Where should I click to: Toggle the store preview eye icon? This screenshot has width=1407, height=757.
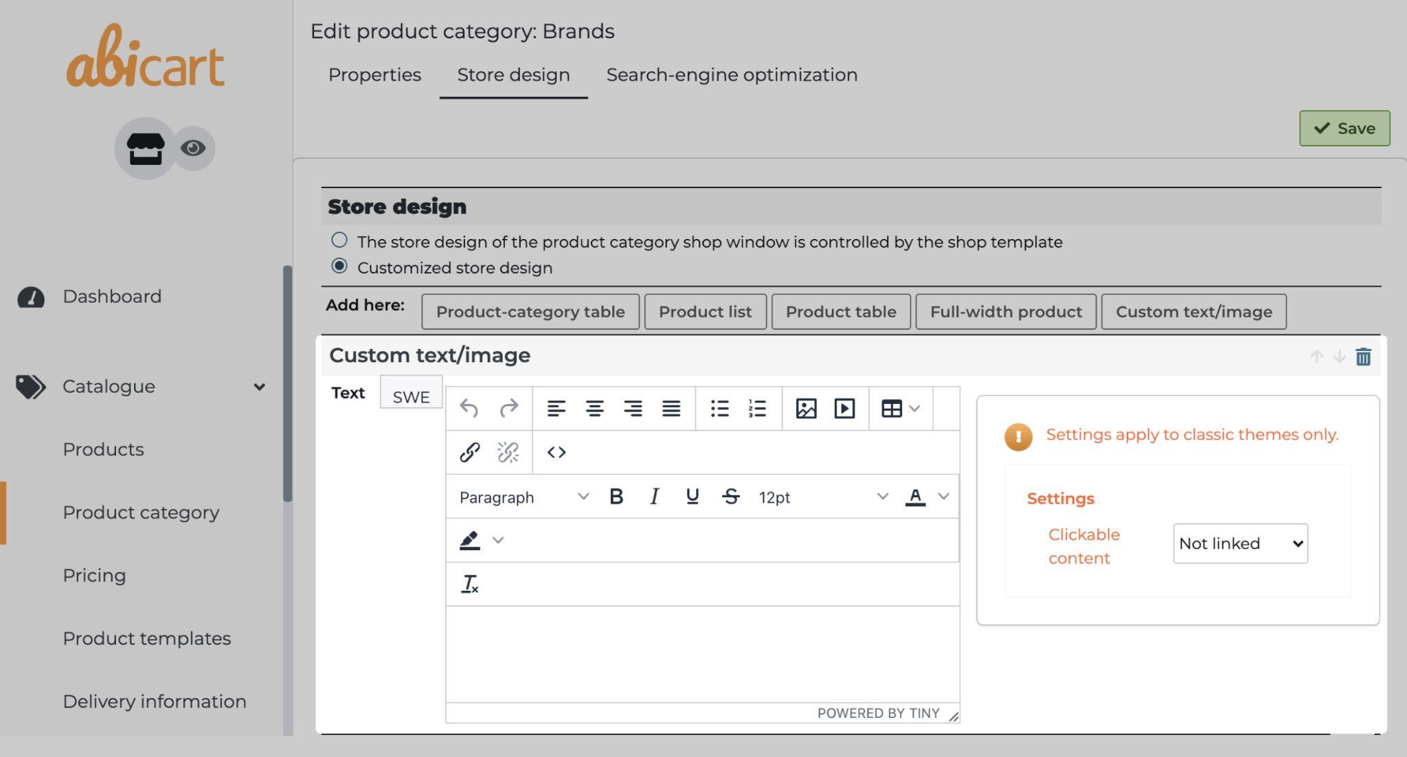[193, 148]
